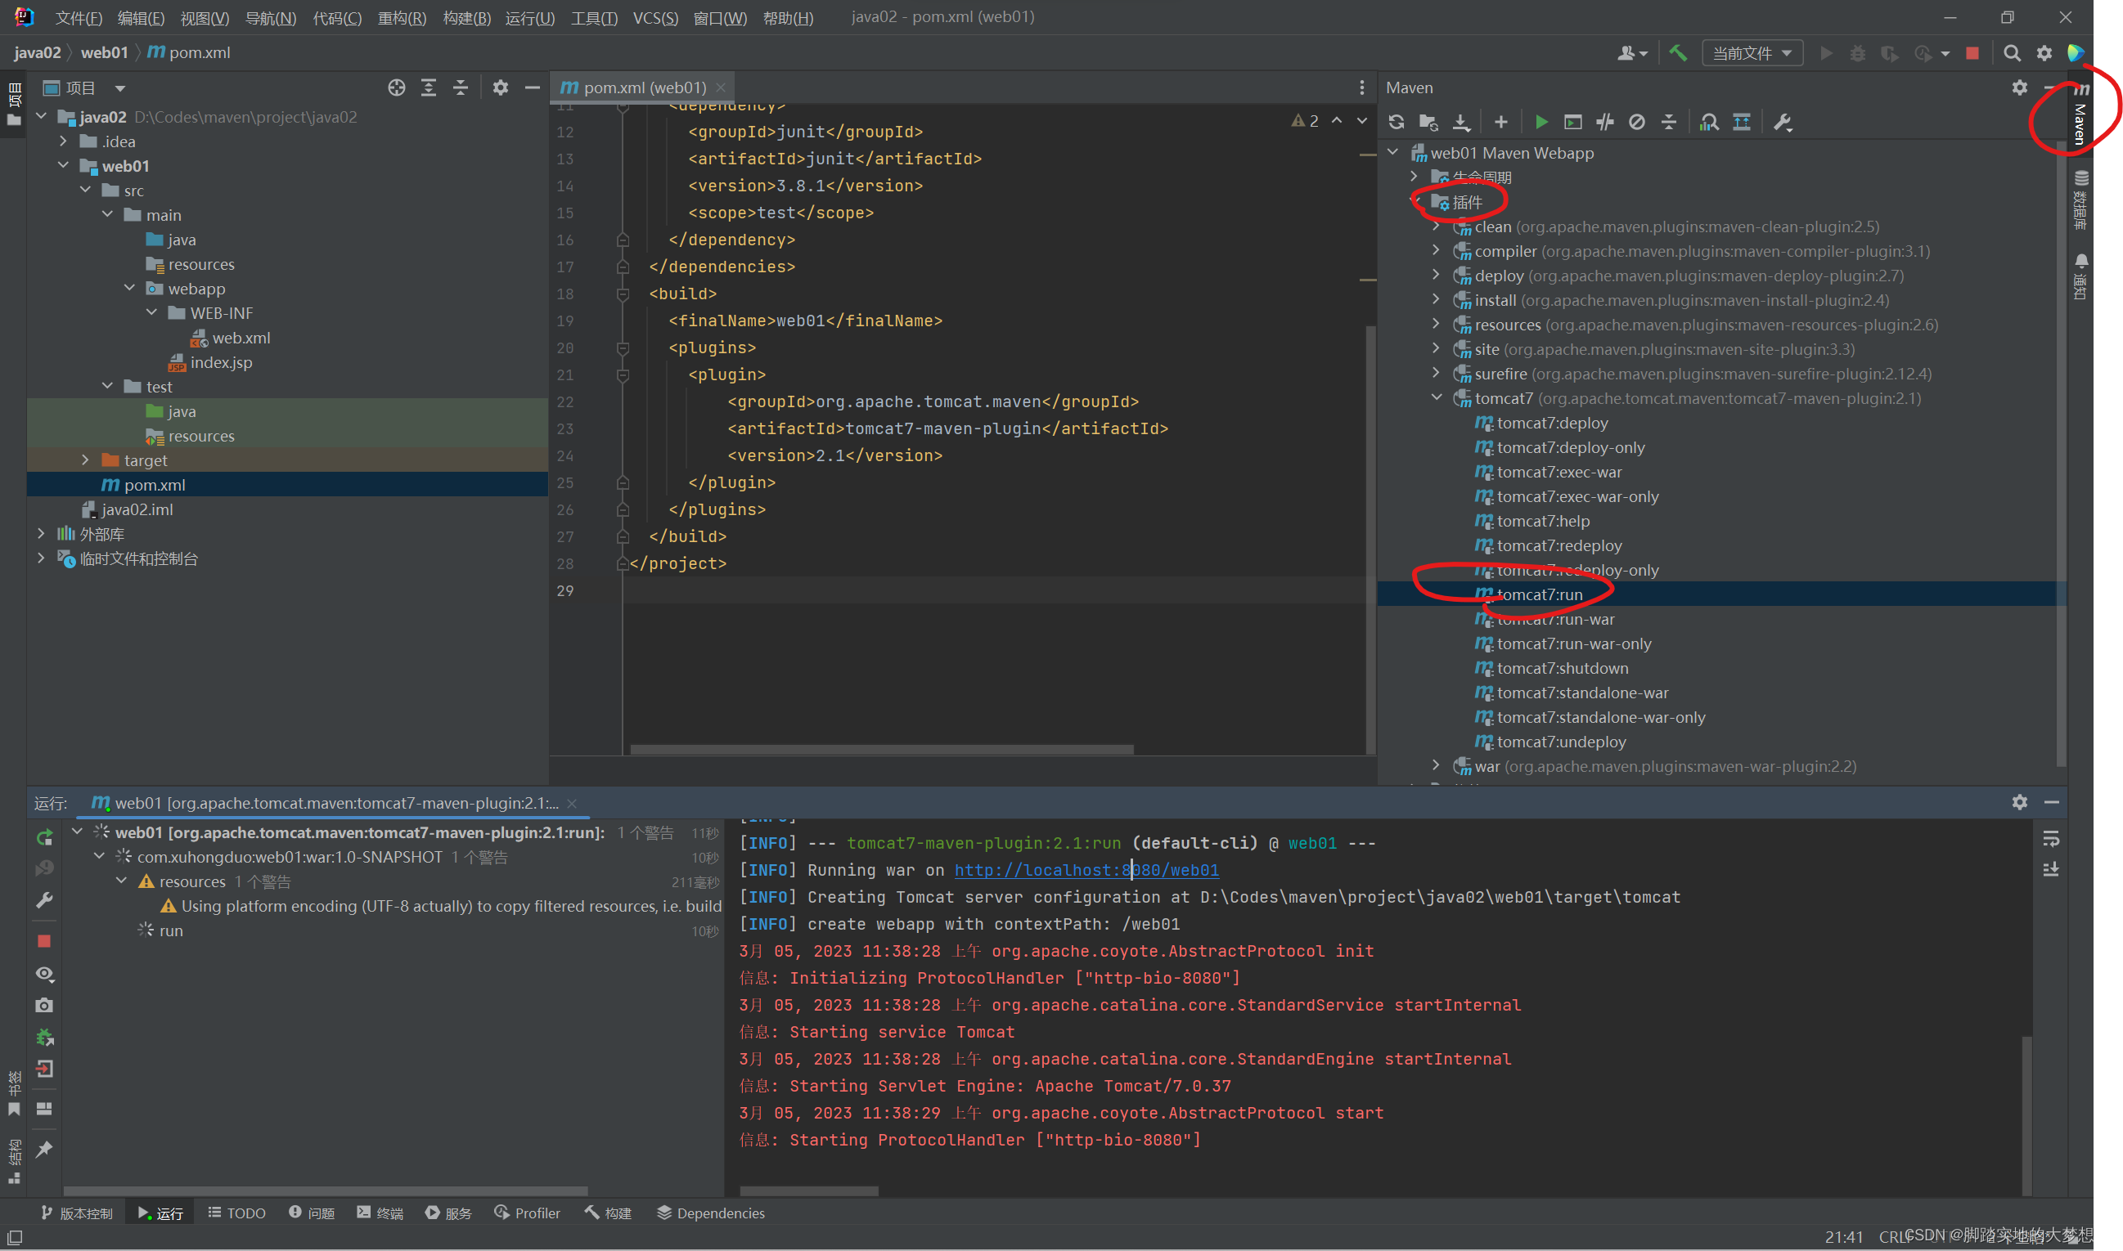Open the Database side panel
2123x1251 pixels.
[2080, 200]
